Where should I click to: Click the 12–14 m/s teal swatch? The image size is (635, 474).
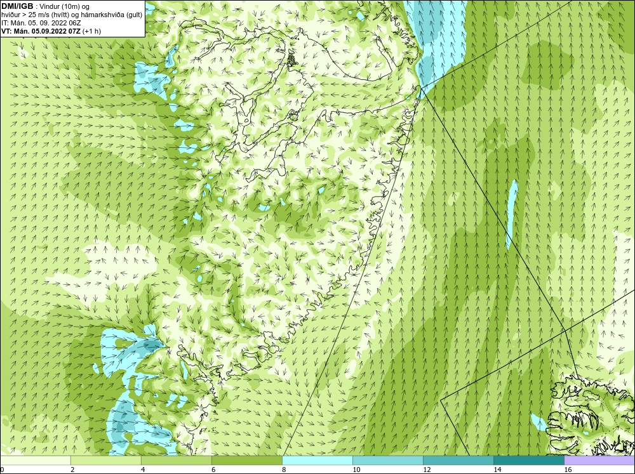click(458, 460)
